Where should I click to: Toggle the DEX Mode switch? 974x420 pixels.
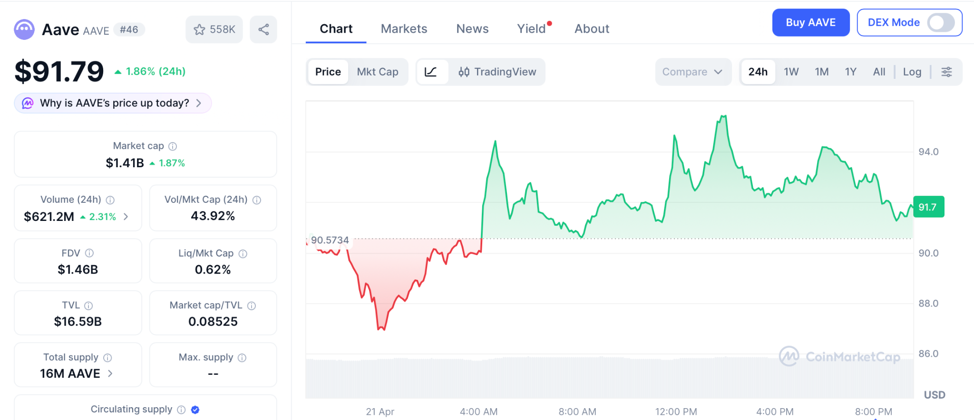(941, 22)
